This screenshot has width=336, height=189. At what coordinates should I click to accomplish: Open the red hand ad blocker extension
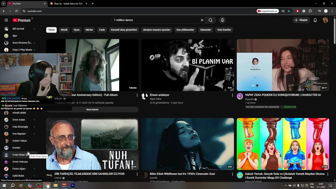point(297,11)
